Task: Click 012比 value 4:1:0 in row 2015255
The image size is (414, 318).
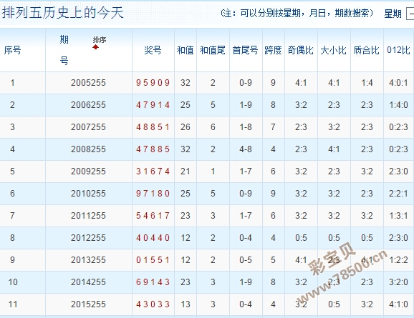Action: click(x=398, y=304)
